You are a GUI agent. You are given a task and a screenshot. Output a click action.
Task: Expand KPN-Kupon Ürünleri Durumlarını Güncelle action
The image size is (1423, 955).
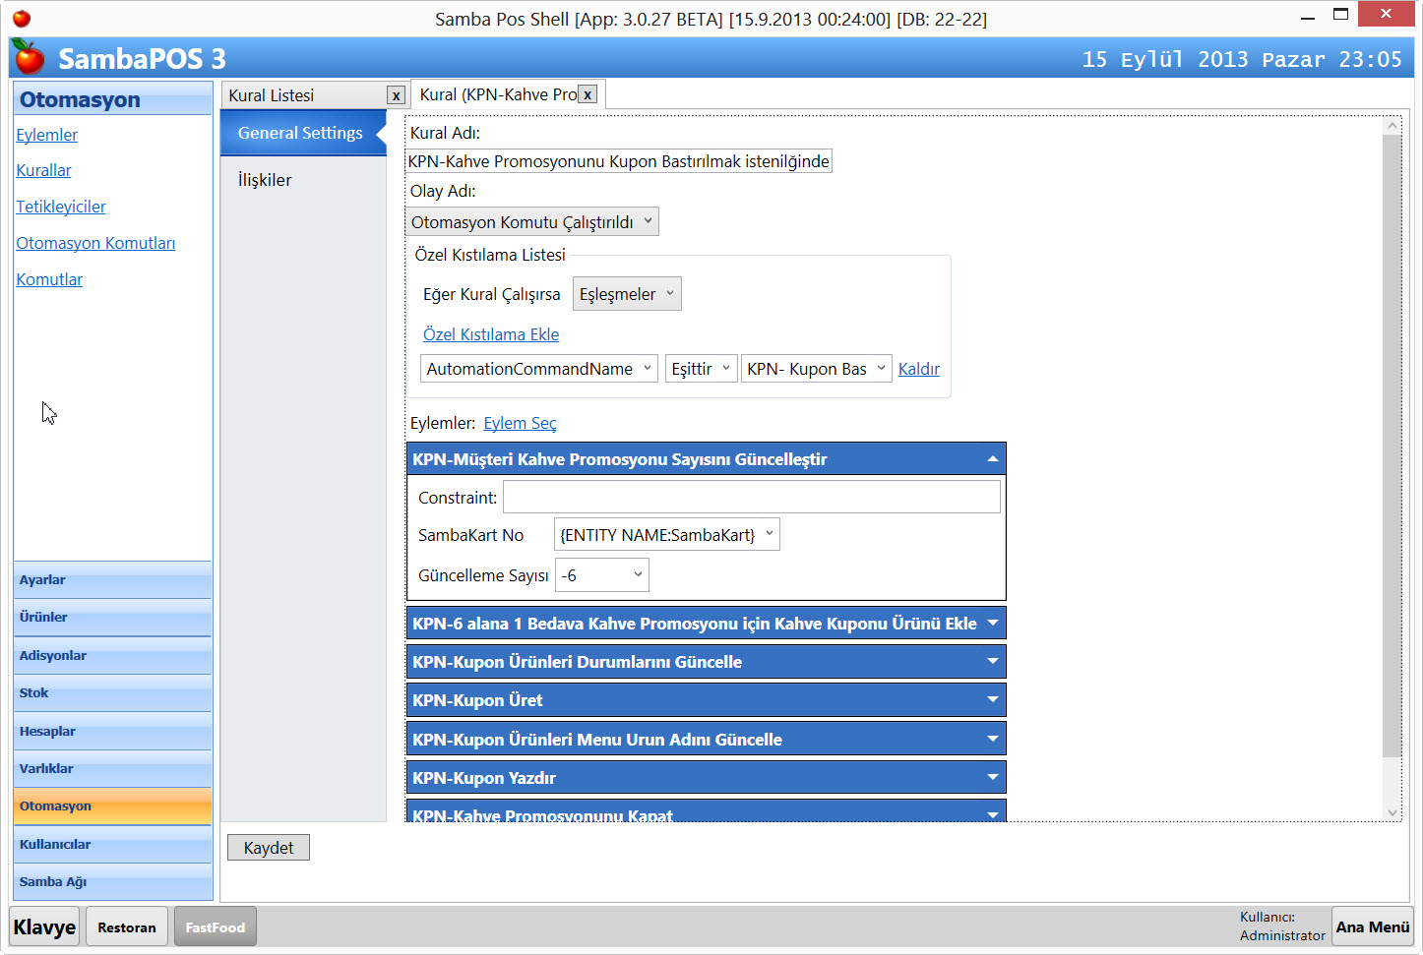click(x=992, y=662)
